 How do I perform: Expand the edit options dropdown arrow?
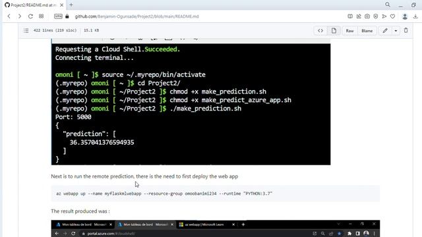point(396,31)
